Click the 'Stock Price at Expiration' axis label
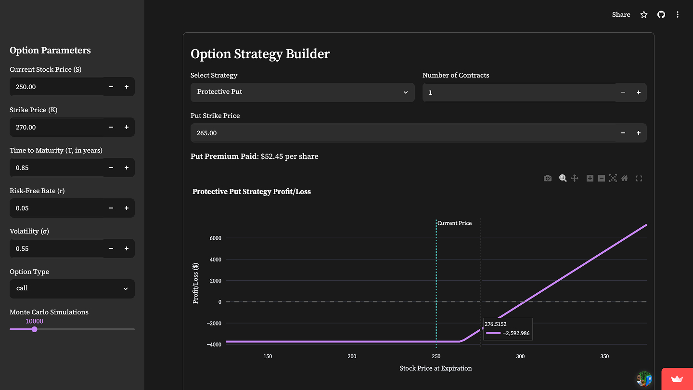 (x=436, y=368)
